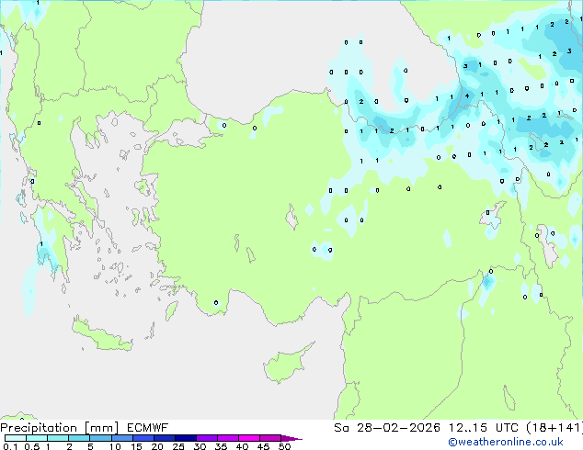Click the over-50 purple arrow legend tip
Screen dimensions: 583x450
tap(291, 438)
